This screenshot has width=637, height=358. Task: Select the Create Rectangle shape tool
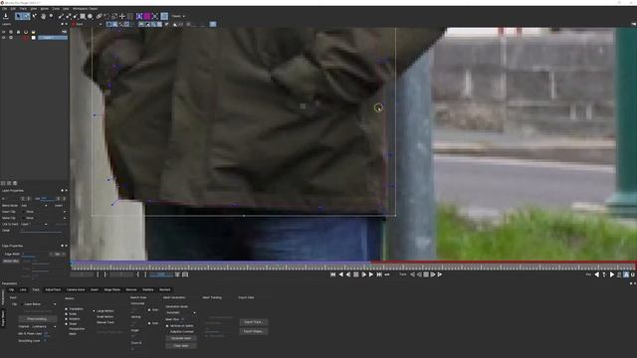[83, 16]
